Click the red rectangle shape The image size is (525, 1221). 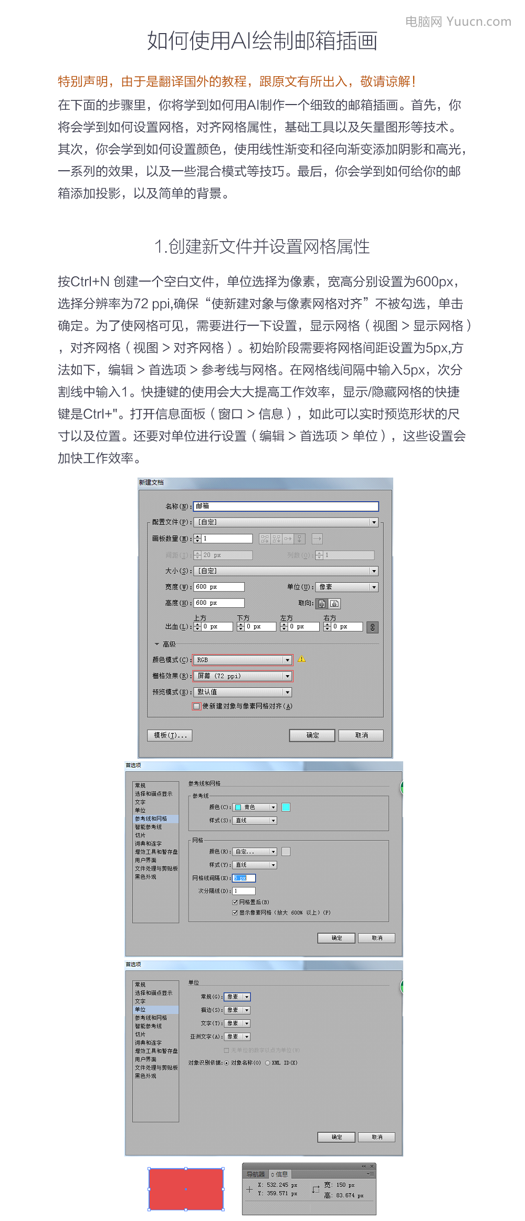(186, 1189)
